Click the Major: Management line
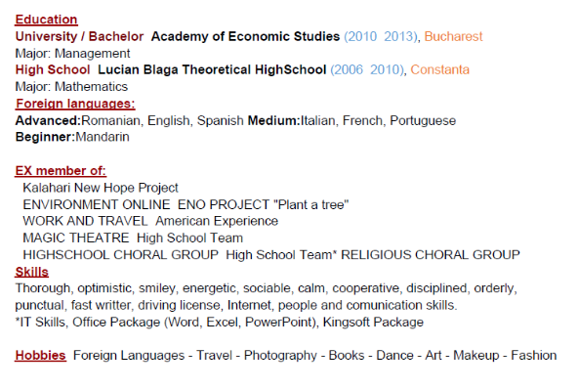 [x=72, y=54]
